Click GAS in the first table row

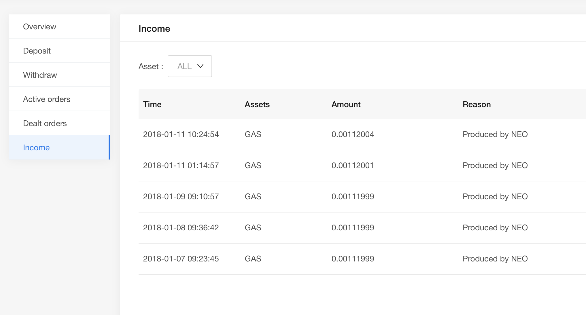(253, 134)
